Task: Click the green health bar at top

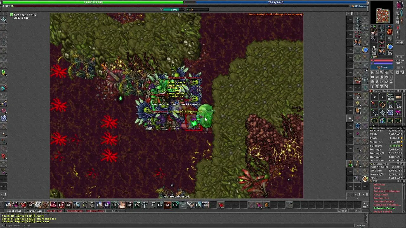Action: click(x=93, y=2)
